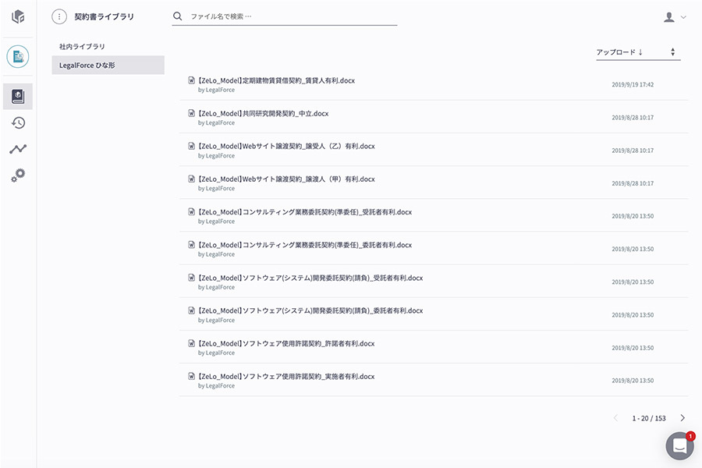Viewport: 702px width, 468px height.
Task: Go to previous page with left chevron
Action: (x=615, y=418)
